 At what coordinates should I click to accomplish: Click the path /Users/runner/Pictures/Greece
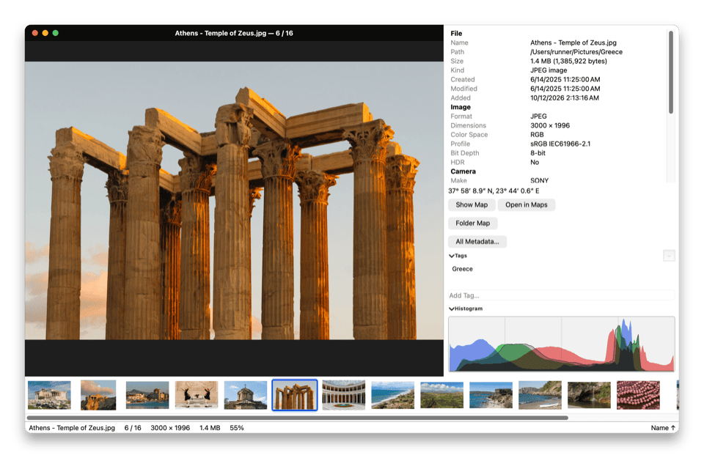click(576, 52)
